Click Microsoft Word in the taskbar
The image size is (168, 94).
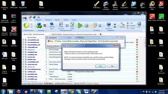point(87,92)
